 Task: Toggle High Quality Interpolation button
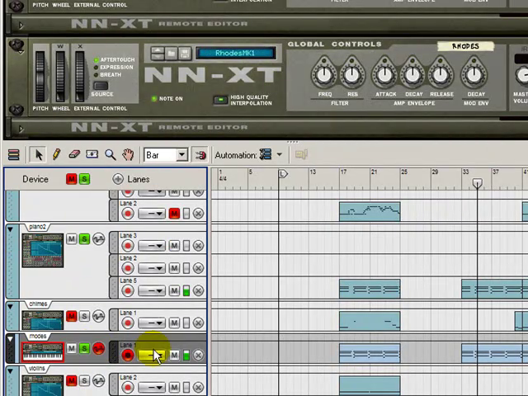pyautogui.click(x=220, y=100)
